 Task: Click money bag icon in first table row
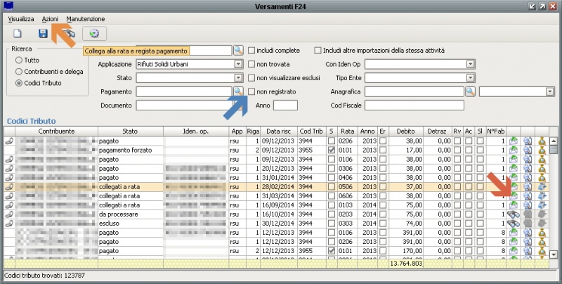point(542,141)
